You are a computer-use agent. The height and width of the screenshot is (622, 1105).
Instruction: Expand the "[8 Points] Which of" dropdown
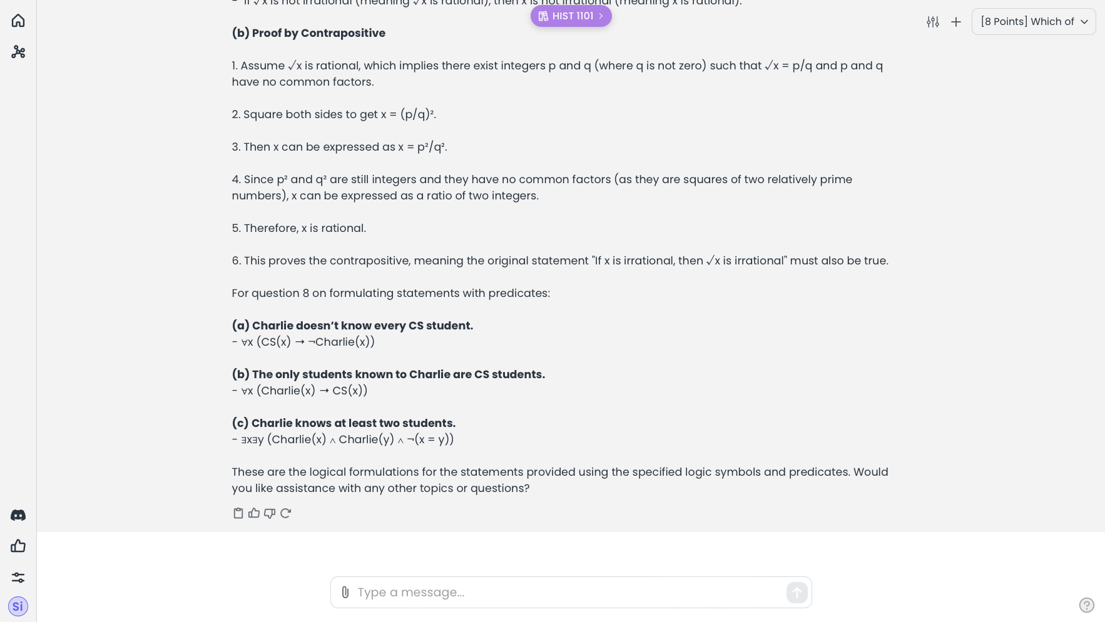[1033, 22]
